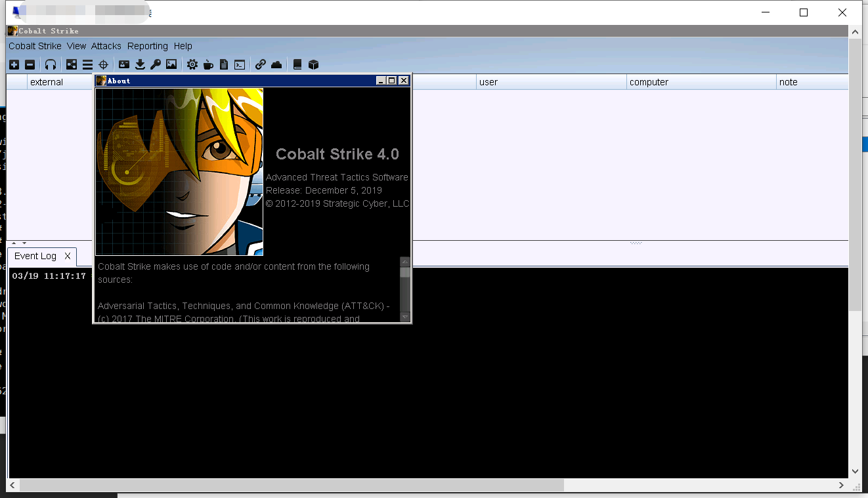This screenshot has width=868, height=498.
Task: Click the coffee cup icon in toolbar
Action: tap(208, 64)
